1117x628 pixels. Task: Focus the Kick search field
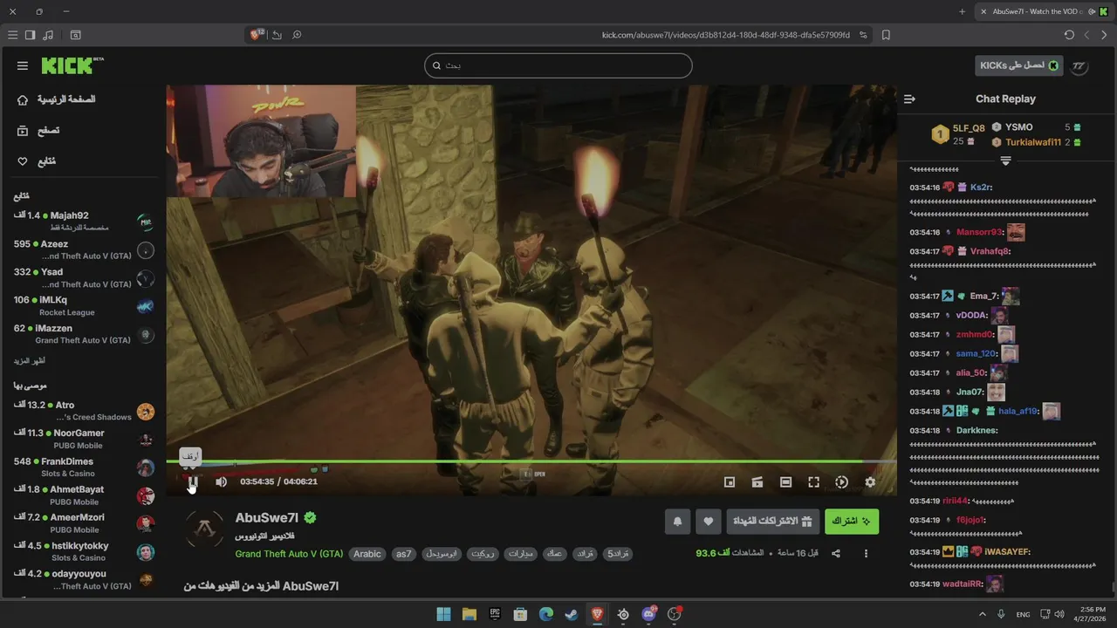558,65
